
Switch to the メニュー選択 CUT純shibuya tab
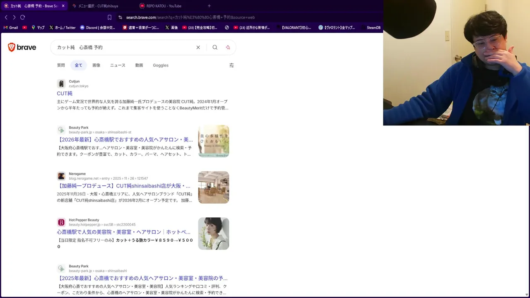99,6
